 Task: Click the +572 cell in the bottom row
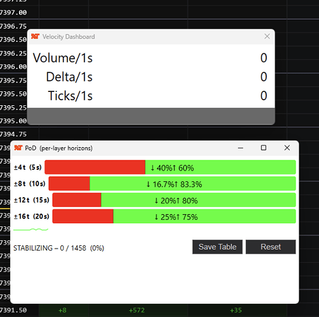pyautogui.click(x=137, y=310)
